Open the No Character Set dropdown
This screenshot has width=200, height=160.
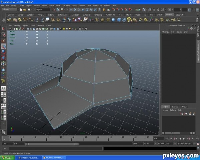click(x=185, y=144)
